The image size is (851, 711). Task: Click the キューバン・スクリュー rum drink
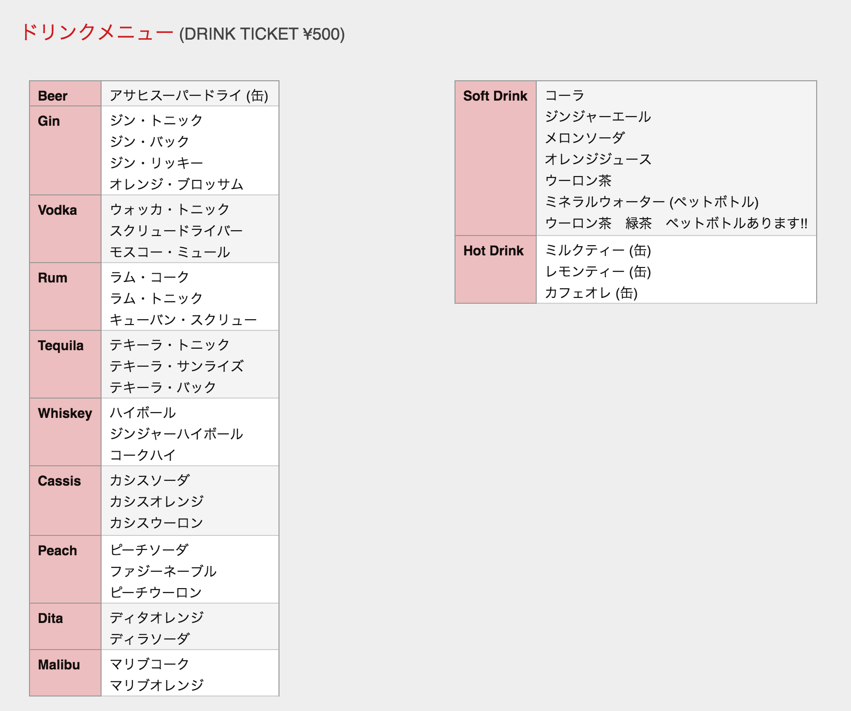click(x=183, y=320)
